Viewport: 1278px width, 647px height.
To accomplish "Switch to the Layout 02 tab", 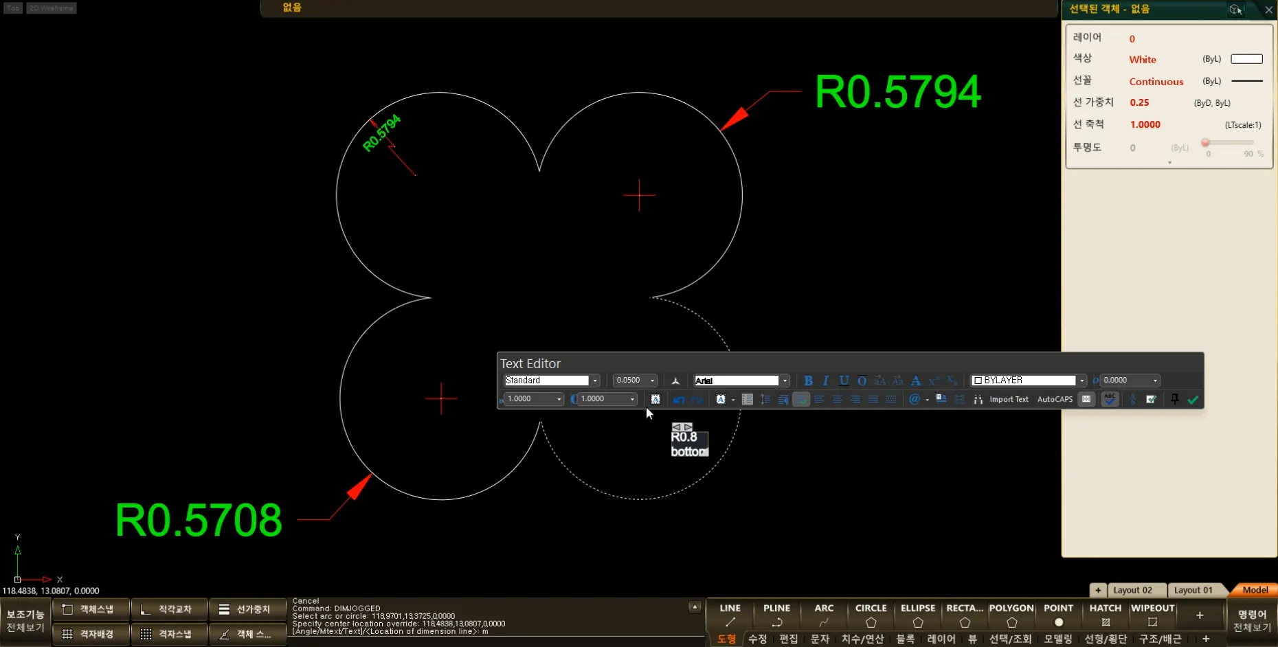I will (1132, 590).
